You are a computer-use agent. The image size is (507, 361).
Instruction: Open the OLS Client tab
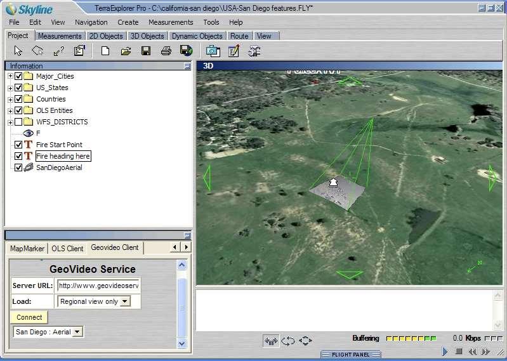click(67, 248)
